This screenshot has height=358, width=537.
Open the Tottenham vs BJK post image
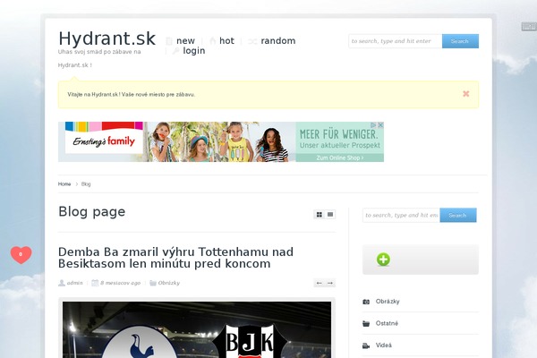tap(197, 330)
